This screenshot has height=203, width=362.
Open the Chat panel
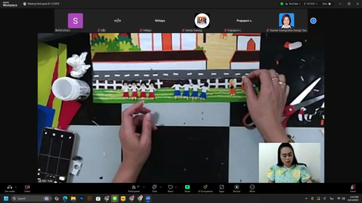tap(154, 187)
